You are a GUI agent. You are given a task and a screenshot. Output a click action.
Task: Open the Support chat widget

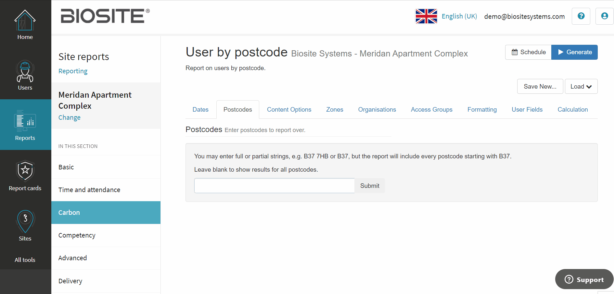coord(584,279)
